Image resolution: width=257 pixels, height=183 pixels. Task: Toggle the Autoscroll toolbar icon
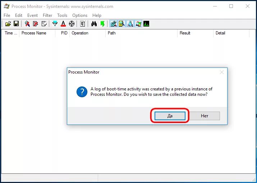coord(35,24)
